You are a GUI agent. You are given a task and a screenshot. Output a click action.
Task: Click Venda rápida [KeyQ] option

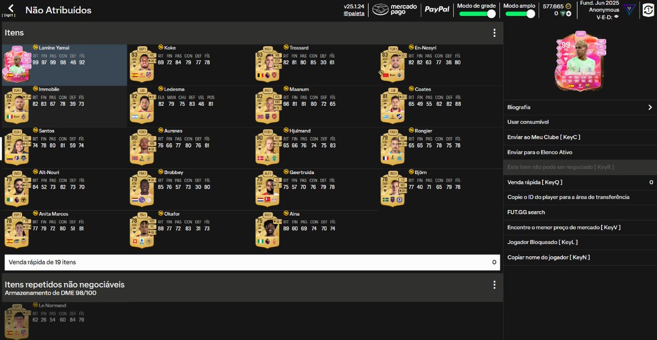click(x=580, y=182)
